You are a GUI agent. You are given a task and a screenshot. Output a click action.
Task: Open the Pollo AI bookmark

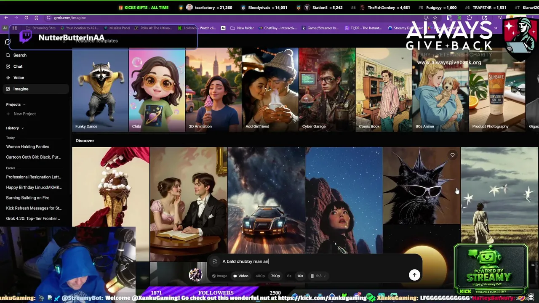pos(153,28)
